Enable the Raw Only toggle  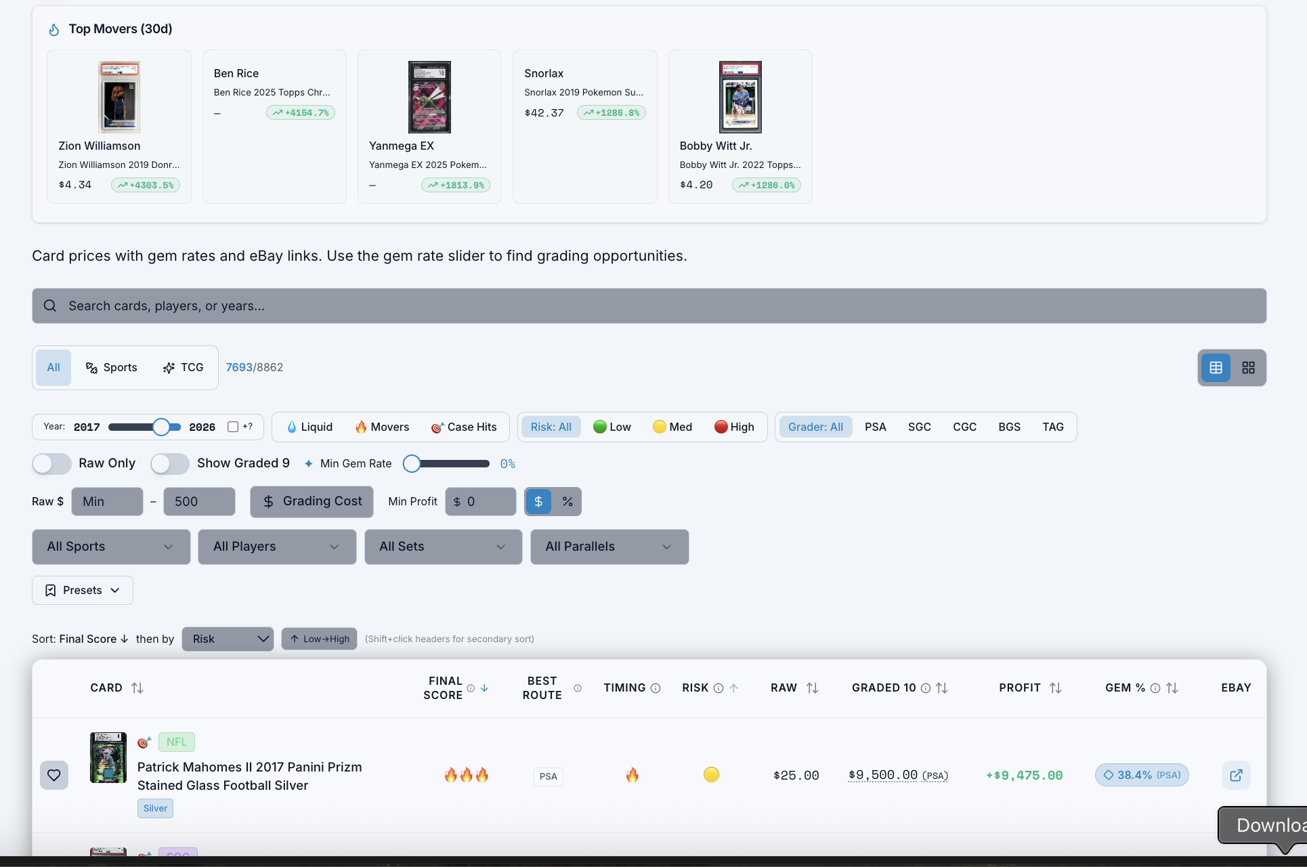[51, 464]
